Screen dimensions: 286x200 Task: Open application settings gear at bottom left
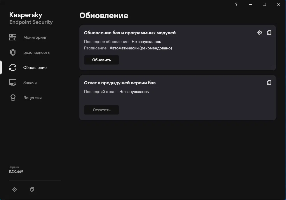pos(15,190)
